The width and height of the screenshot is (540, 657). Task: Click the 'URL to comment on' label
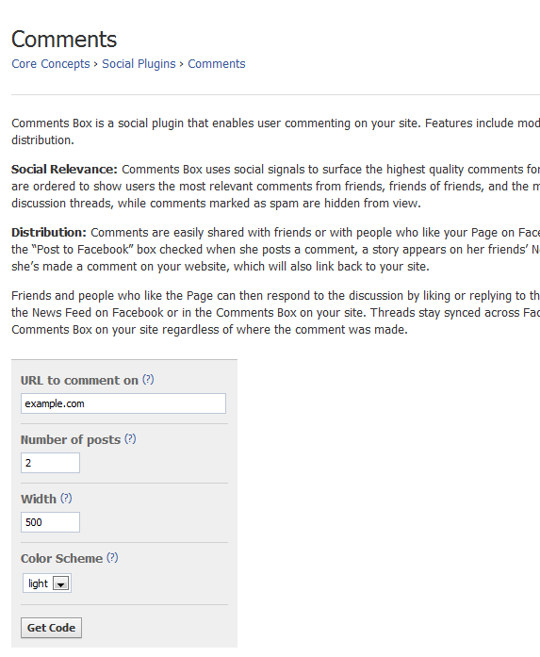point(79,381)
